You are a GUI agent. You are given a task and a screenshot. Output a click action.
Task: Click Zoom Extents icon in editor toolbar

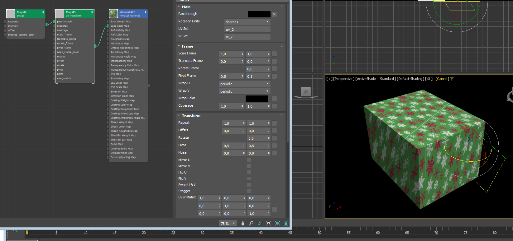click(x=269, y=223)
